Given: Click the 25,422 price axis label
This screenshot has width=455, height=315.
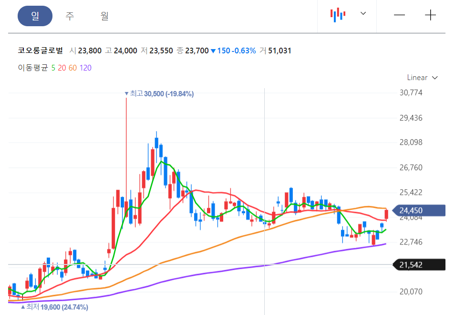Looking at the screenshot, I should [x=411, y=193].
